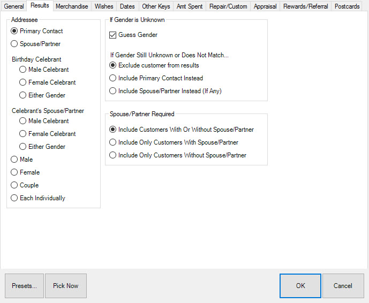
Task: Choose Include Only Customers Without Spouse/Partner
Action: [x=112, y=155]
